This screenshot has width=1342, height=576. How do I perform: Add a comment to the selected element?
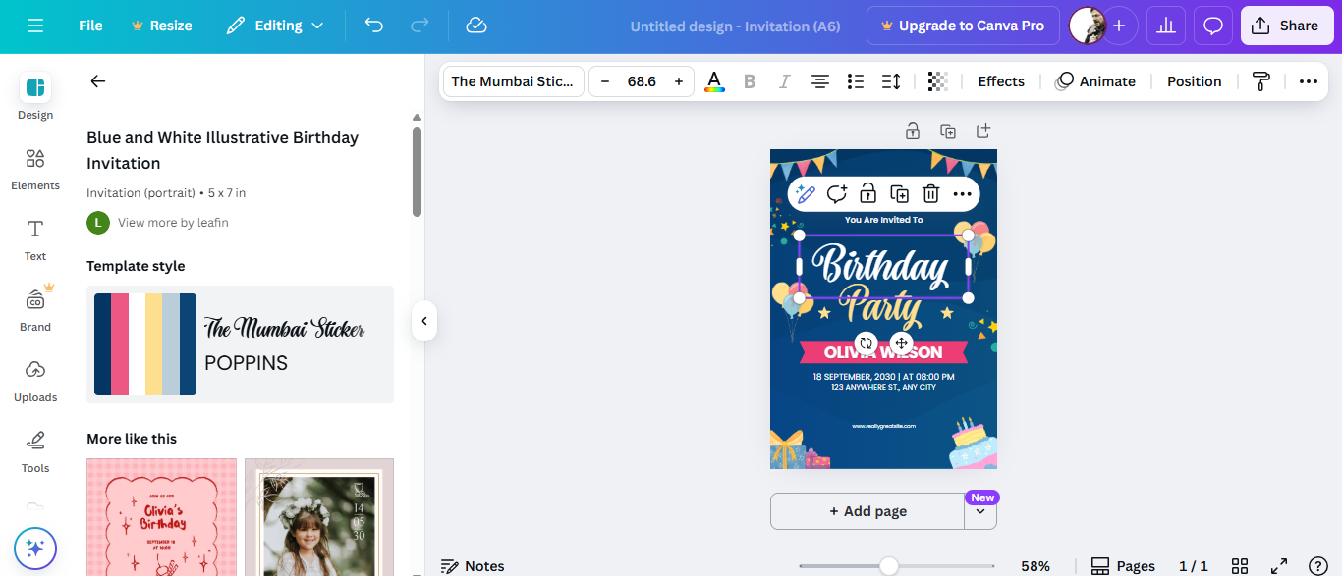click(x=836, y=193)
